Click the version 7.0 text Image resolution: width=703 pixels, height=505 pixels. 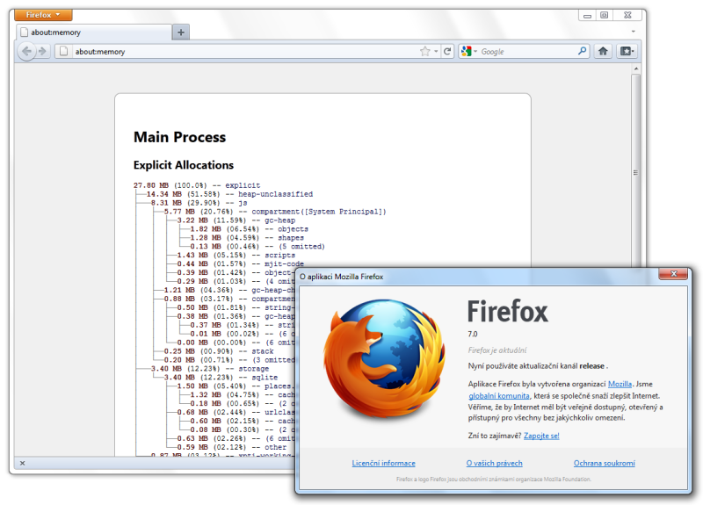tap(473, 334)
